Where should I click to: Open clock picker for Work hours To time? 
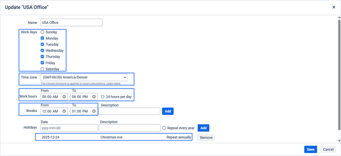coord(94,97)
